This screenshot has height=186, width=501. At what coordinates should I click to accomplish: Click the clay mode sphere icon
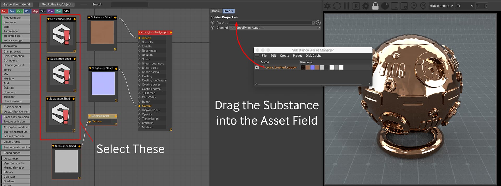[385, 6]
